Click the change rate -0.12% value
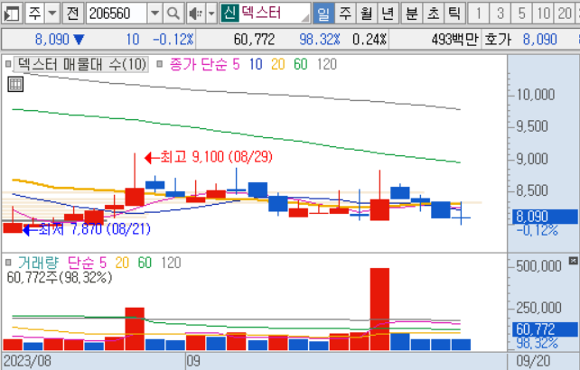 coord(173,39)
